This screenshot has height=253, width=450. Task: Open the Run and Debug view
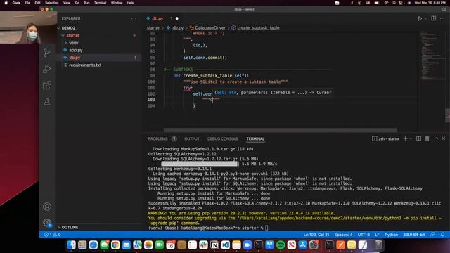coord(47,69)
